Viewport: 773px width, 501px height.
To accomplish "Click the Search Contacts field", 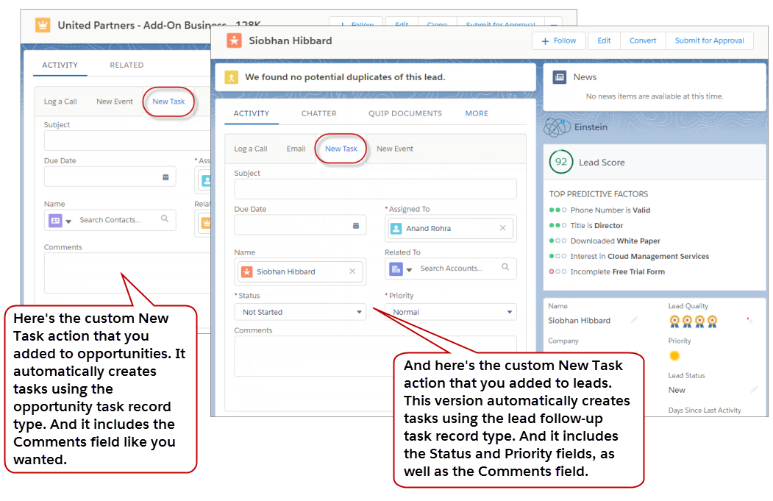I will pos(110,221).
